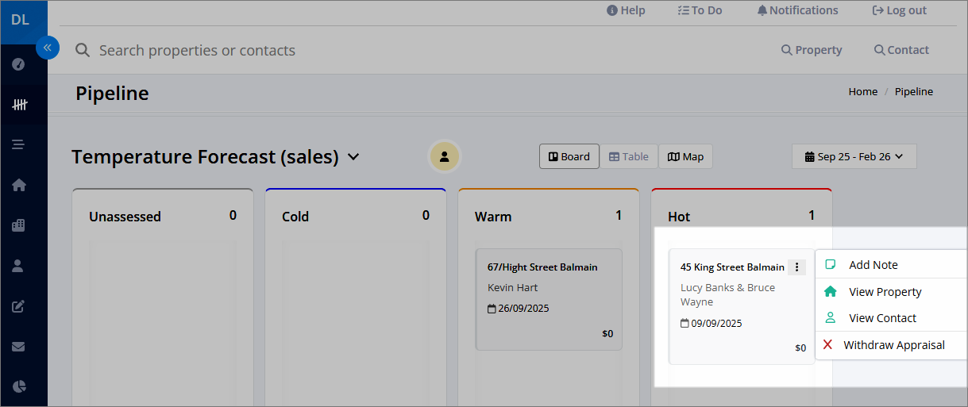
Task: Click the pipeline tally icon in sidebar
Action: tap(19, 105)
